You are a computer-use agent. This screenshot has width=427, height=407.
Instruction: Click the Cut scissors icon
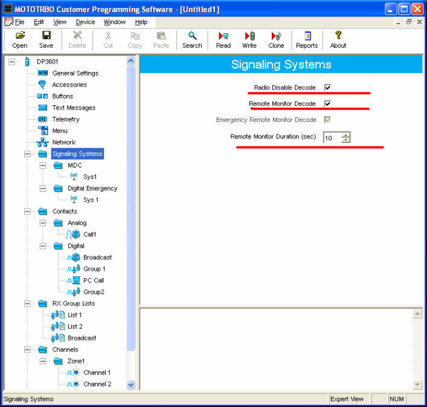108,36
